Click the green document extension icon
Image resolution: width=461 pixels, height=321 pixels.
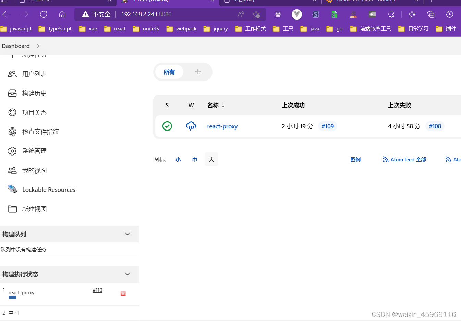[x=334, y=14]
